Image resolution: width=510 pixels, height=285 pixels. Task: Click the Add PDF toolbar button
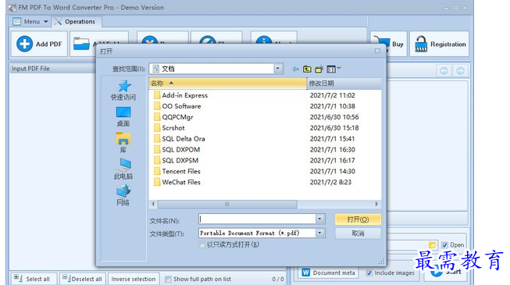tap(39, 44)
